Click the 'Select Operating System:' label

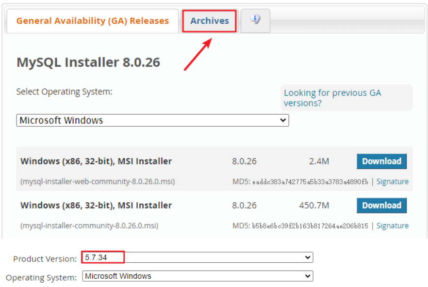(x=64, y=92)
